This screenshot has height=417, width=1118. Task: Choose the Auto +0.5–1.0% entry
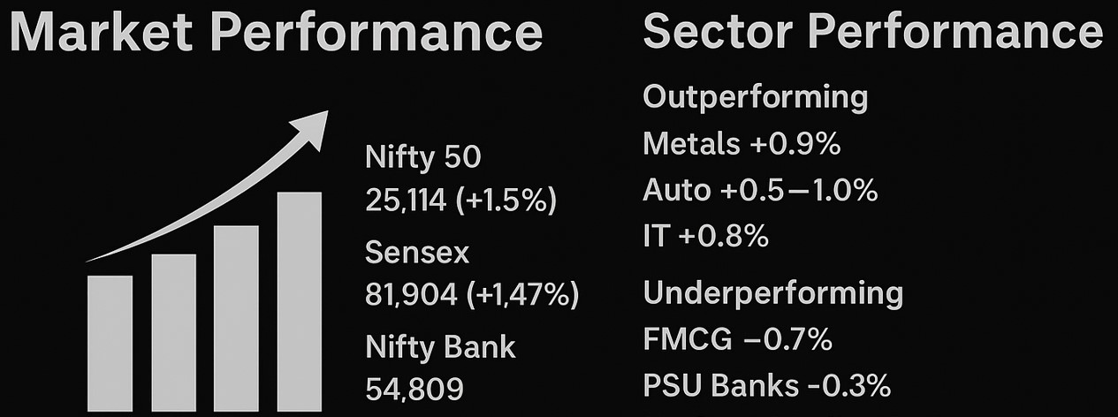click(760, 191)
